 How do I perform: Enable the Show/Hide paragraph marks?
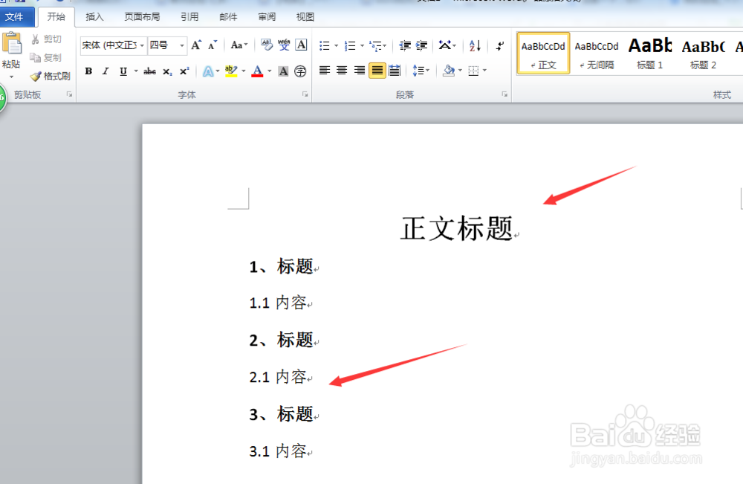pos(499,46)
